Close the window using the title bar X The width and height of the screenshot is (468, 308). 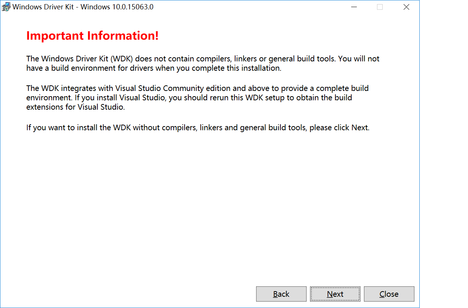(x=406, y=7)
